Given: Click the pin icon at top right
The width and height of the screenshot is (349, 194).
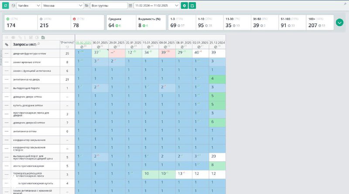Looking at the screenshot, I should 345,4.
